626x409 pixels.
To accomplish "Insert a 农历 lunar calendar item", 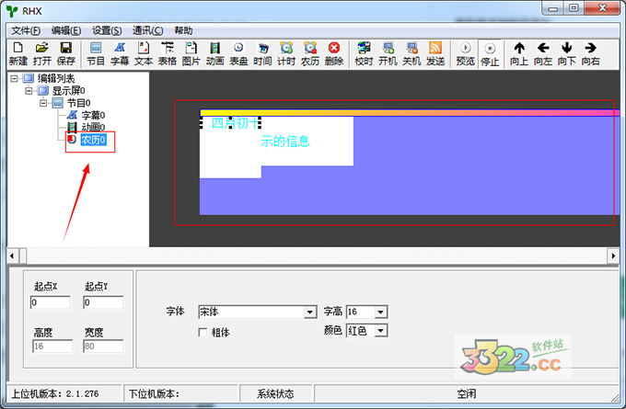I will tap(310, 53).
